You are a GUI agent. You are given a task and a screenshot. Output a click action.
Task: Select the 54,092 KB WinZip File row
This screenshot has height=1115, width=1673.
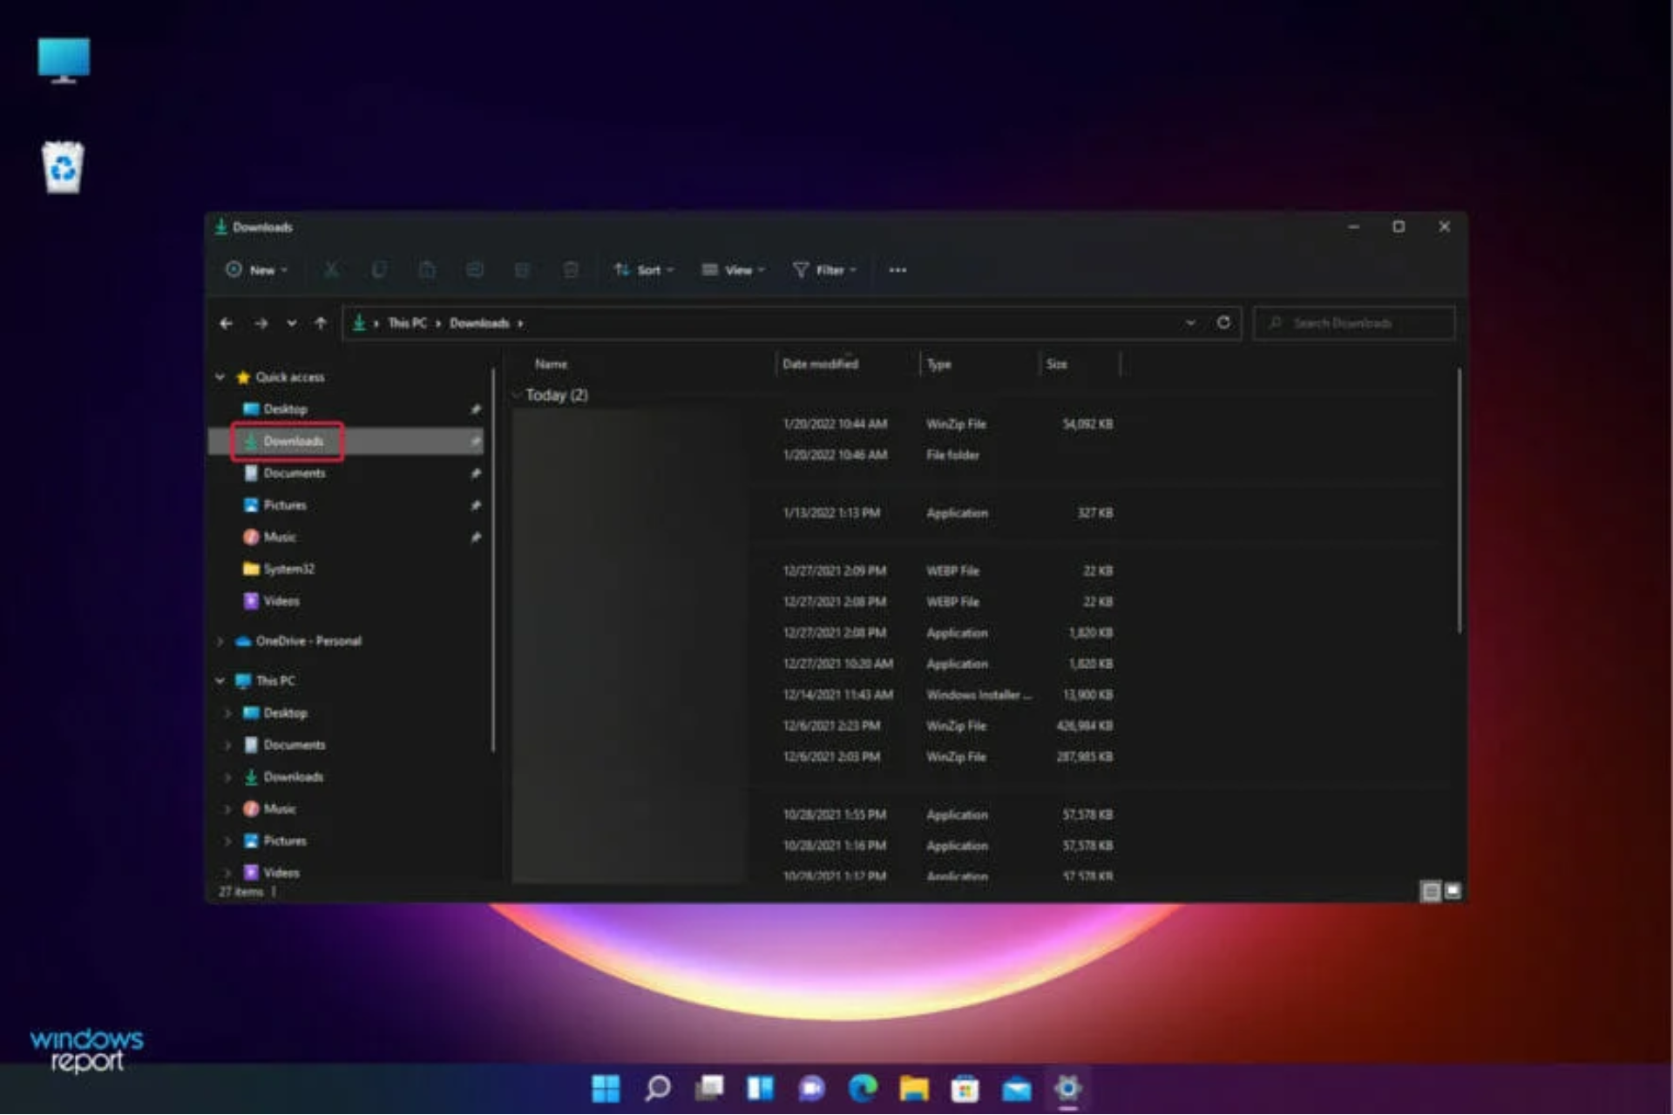pyautogui.click(x=814, y=424)
